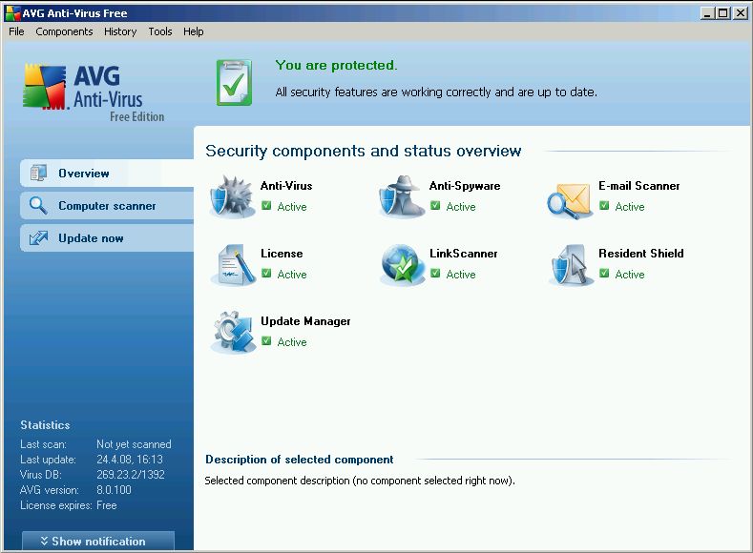Viewport: 753px width, 553px height.
Task: Click E-mail Scanner green Active status check
Action: [604, 206]
